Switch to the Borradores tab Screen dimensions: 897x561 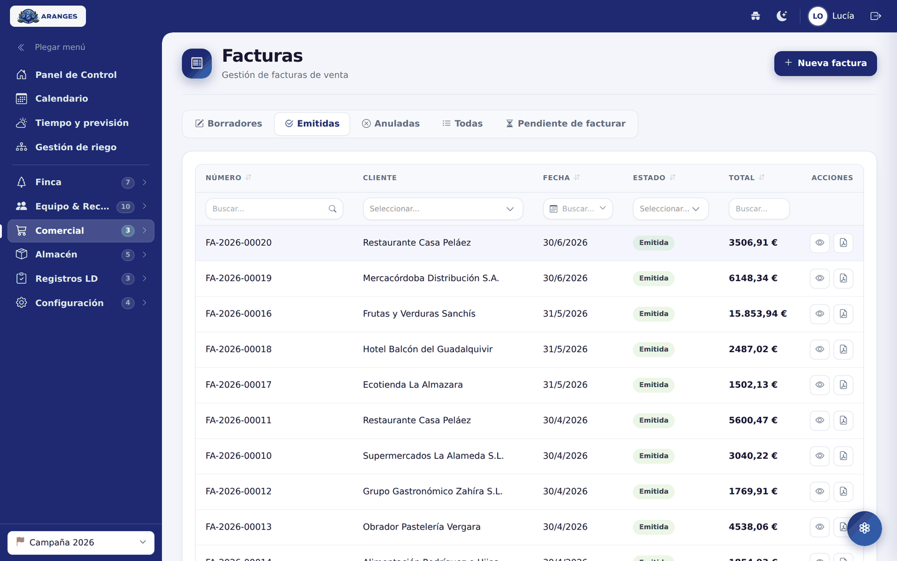(229, 123)
